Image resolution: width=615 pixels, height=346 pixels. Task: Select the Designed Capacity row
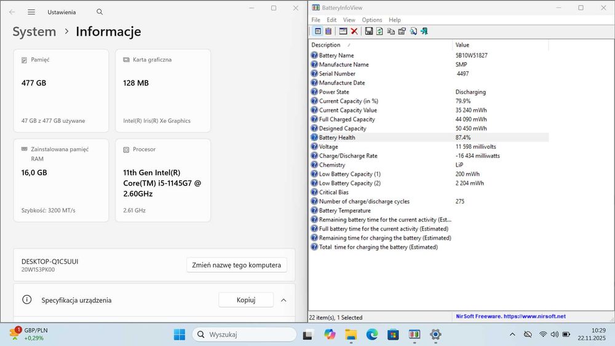coord(429,128)
